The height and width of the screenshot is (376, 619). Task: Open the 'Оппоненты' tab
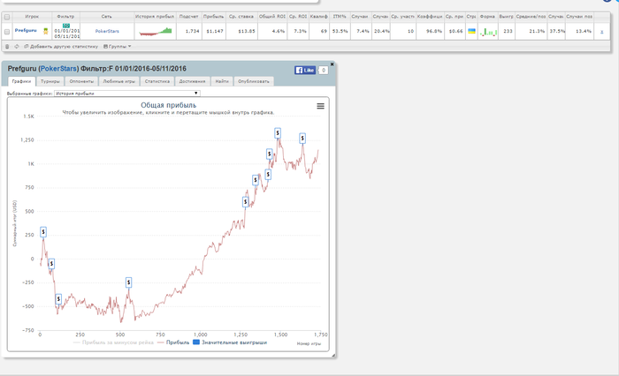click(81, 81)
